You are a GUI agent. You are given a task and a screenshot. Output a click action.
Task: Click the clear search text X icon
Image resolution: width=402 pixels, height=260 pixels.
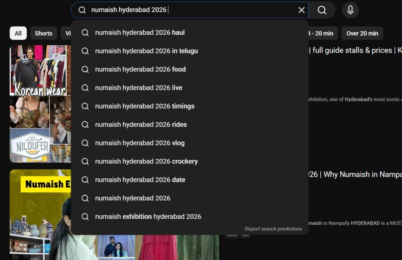301,10
